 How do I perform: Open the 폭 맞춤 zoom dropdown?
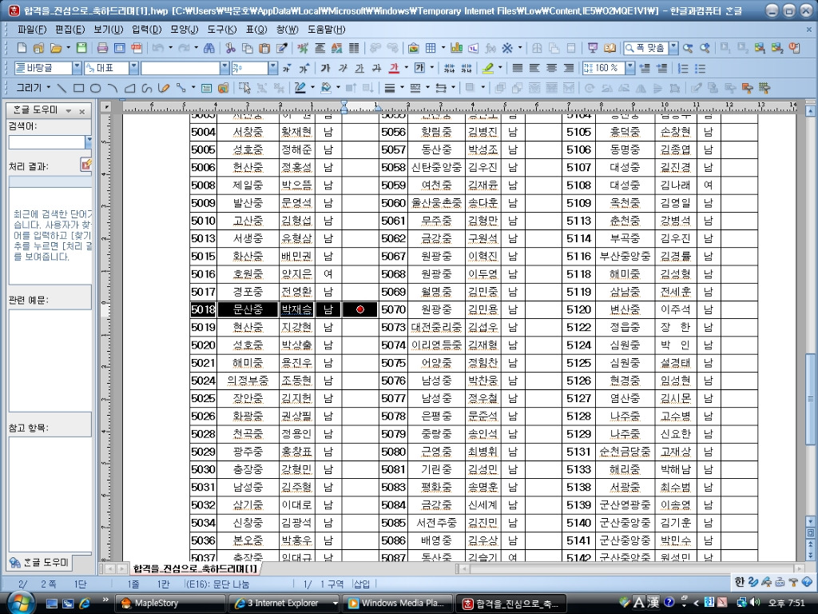click(x=674, y=48)
